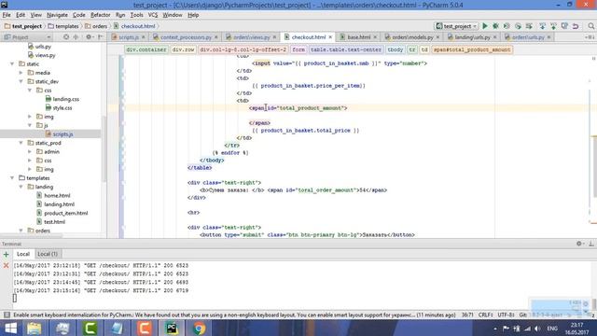
Task: Start Debug for test_project
Action: [495, 26]
